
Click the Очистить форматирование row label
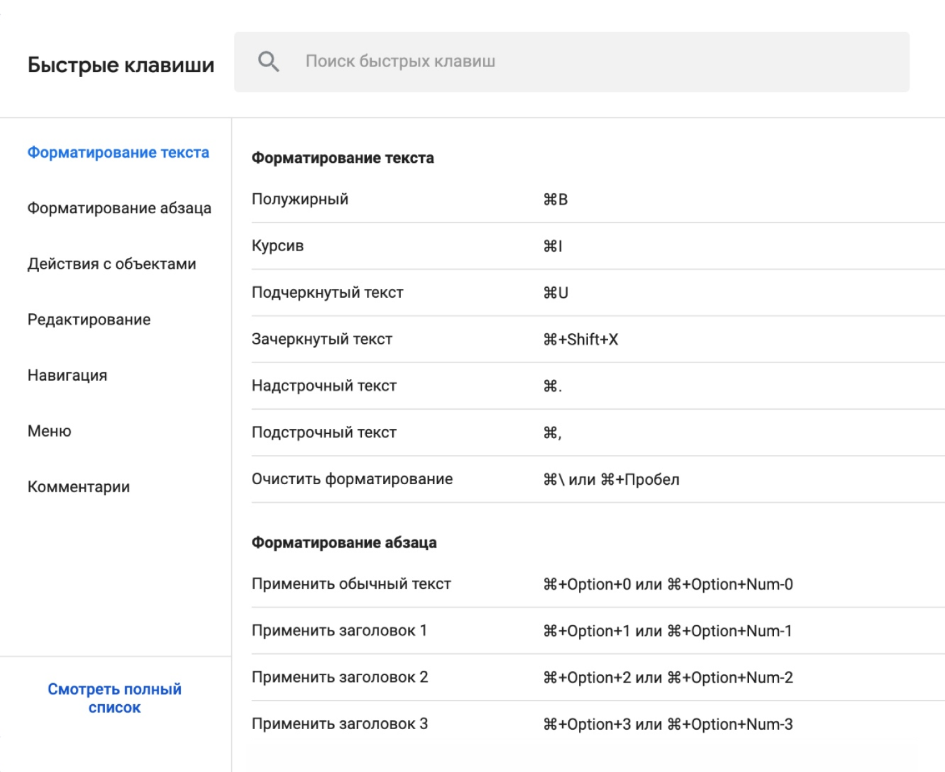click(x=352, y=479)
